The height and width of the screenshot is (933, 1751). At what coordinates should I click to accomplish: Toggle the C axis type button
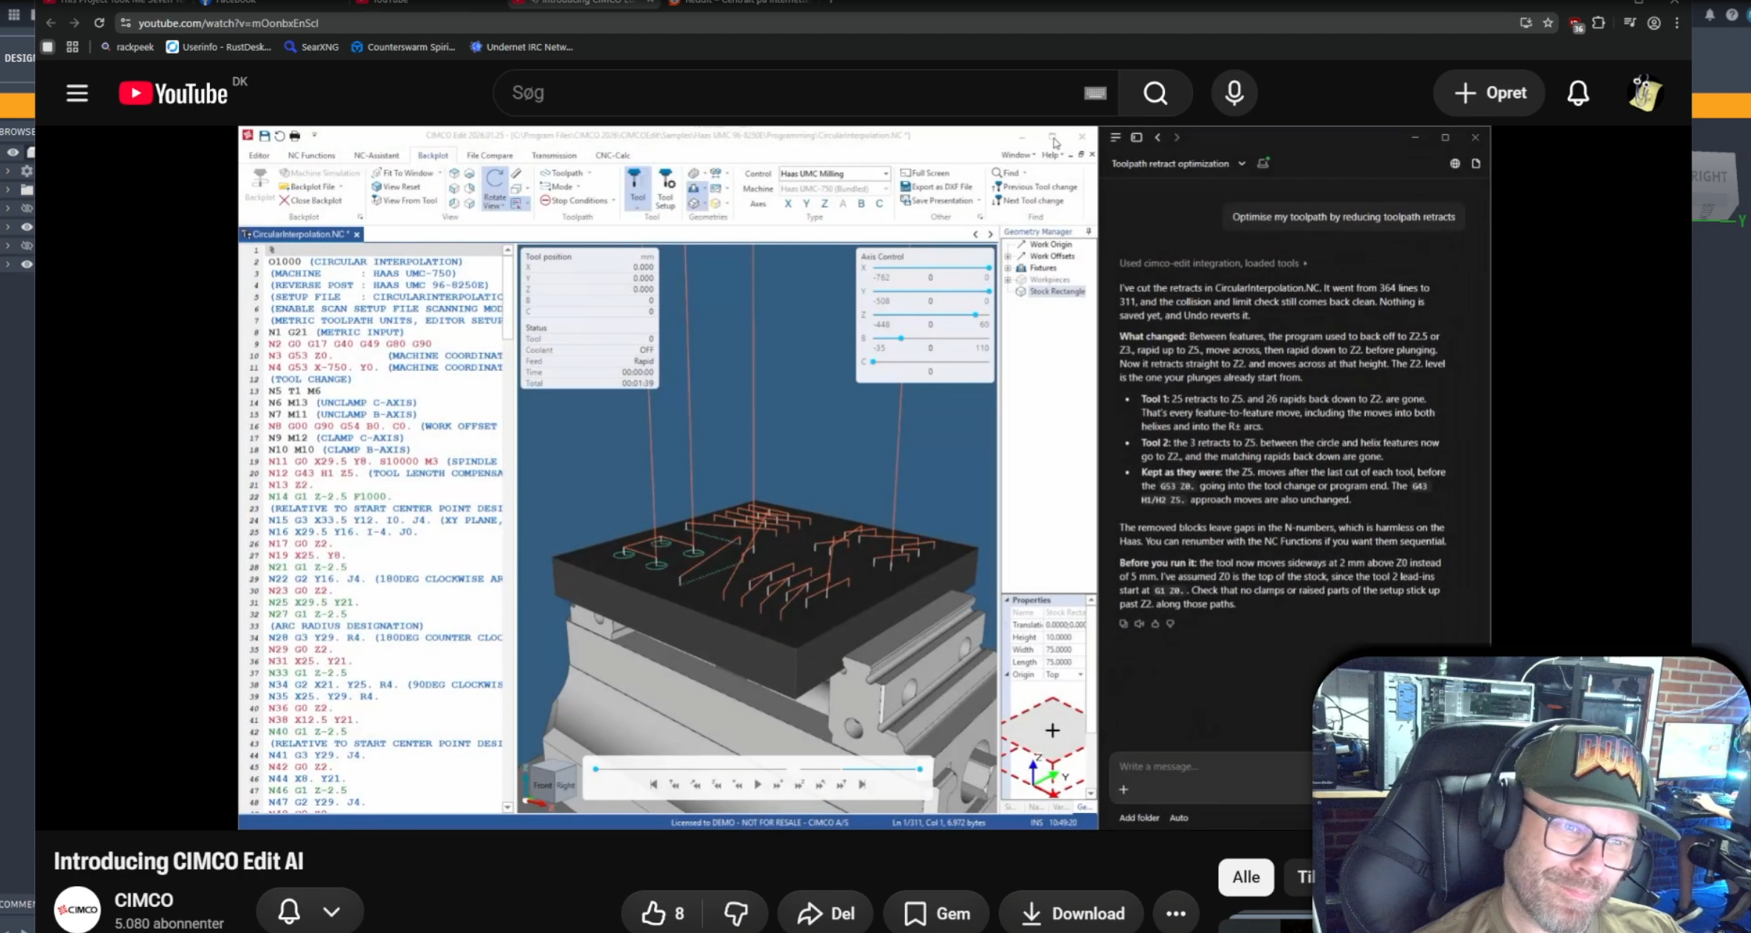click(x=879, y=203)
